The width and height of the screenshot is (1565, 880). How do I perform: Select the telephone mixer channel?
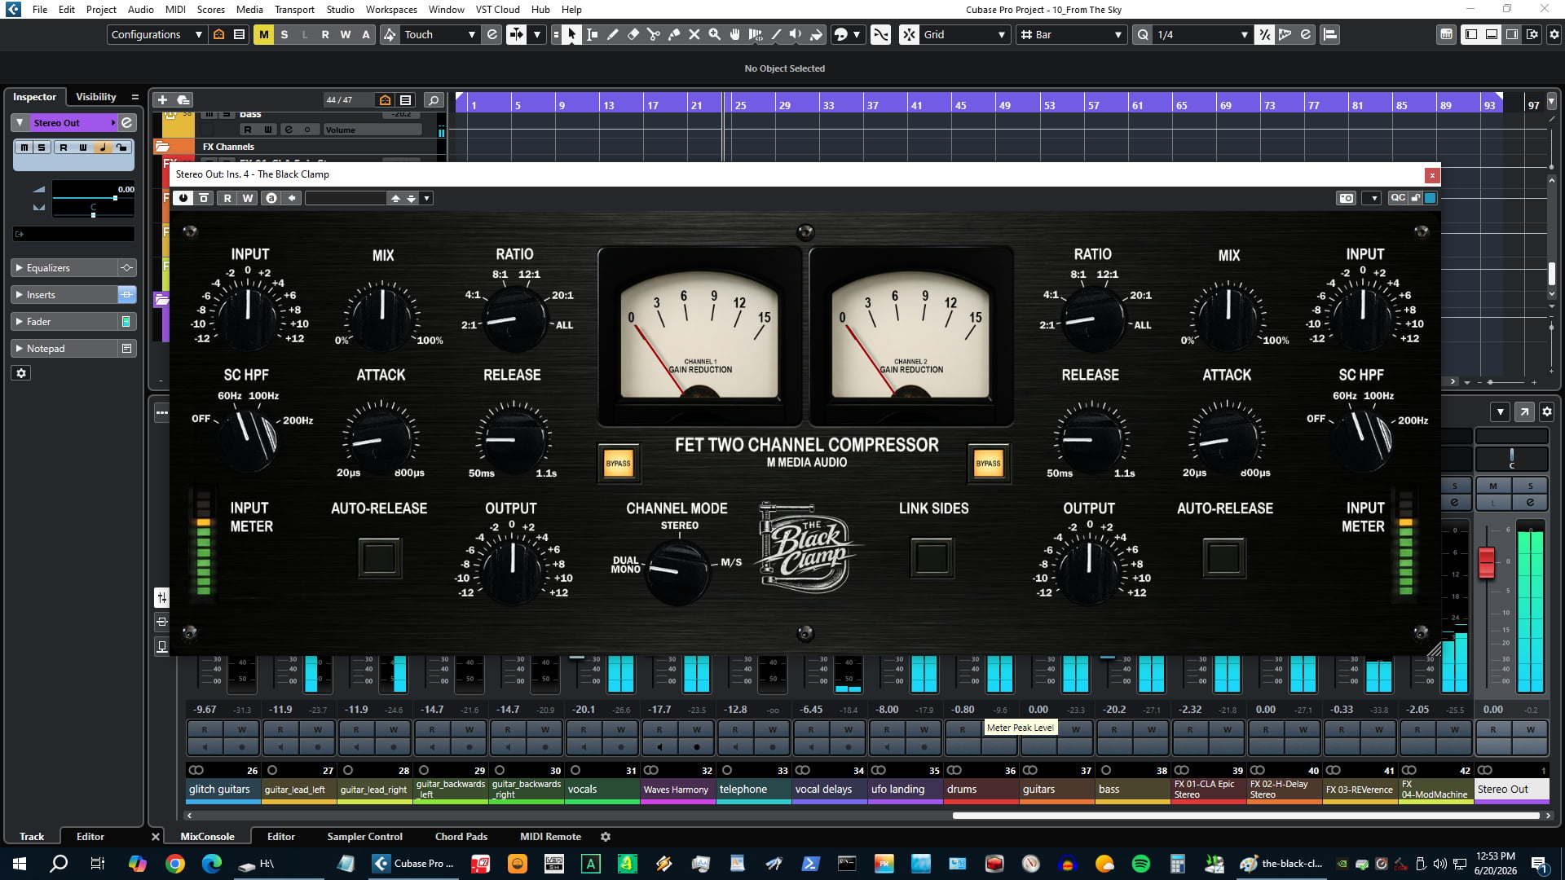pos(753,790)
